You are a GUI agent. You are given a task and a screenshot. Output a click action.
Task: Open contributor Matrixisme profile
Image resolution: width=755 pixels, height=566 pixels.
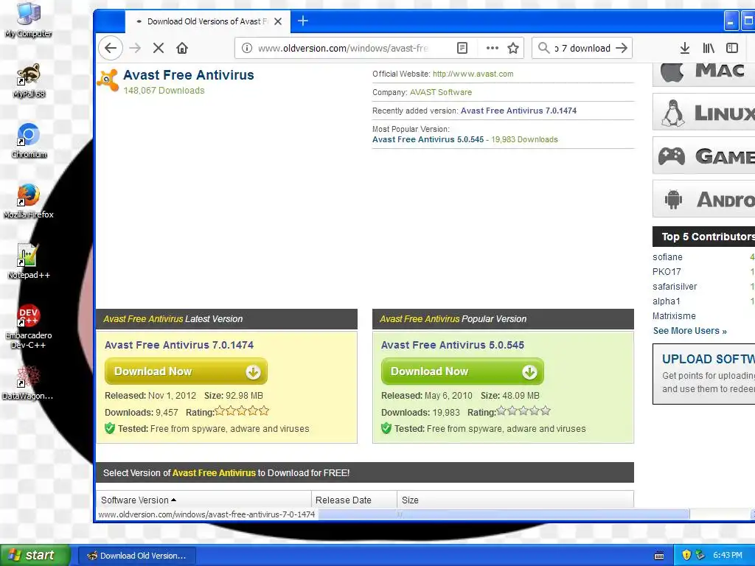(x=674, y=316)
